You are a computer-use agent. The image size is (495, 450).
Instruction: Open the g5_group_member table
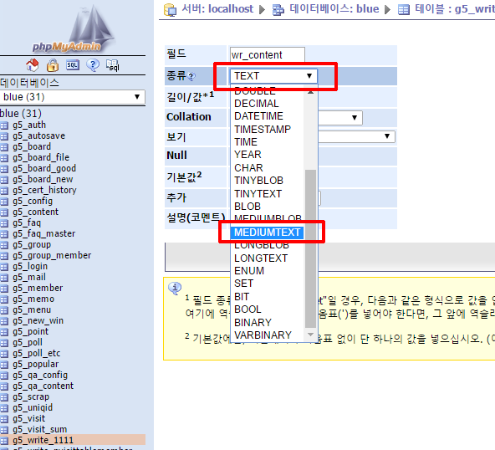coord(52,255)
